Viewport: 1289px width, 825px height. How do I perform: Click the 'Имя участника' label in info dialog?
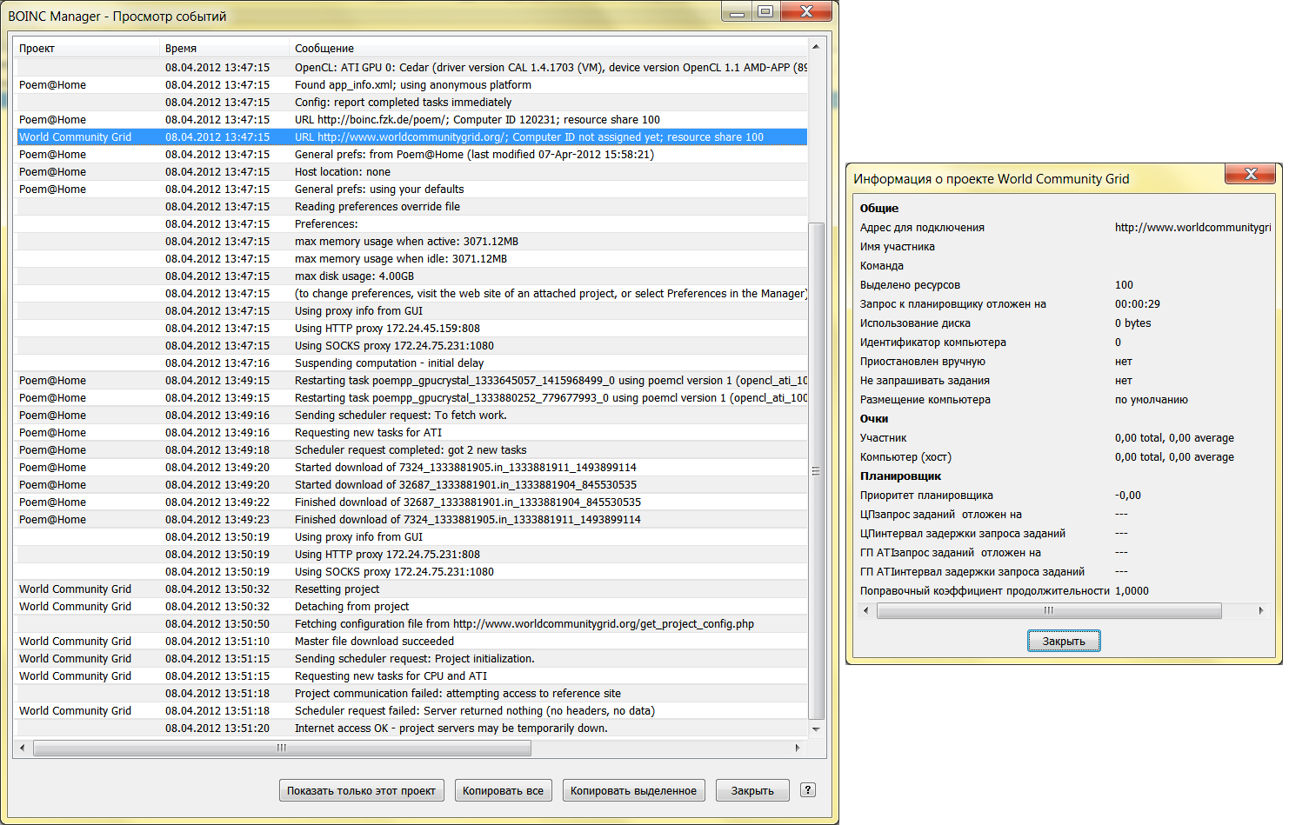[898, 246]
